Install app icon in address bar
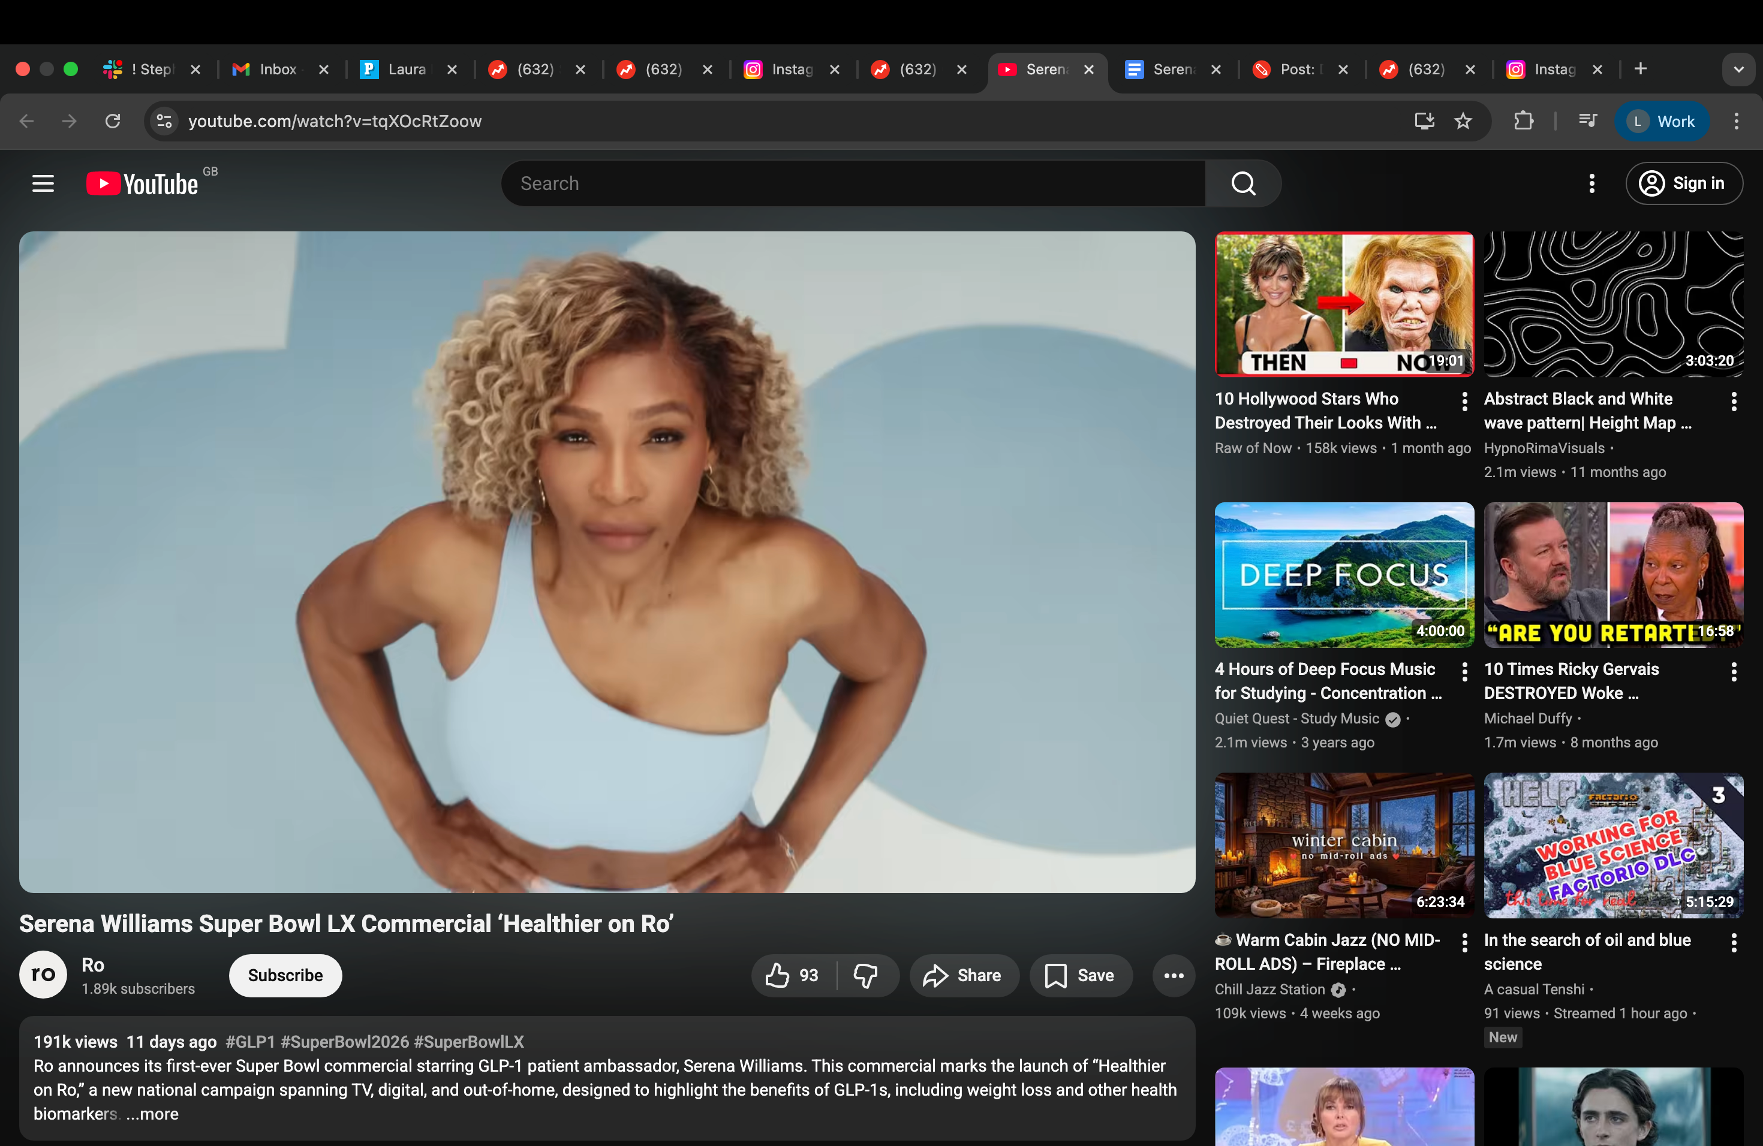The image size is (1763, 1146). click(x=1424, y=120)
